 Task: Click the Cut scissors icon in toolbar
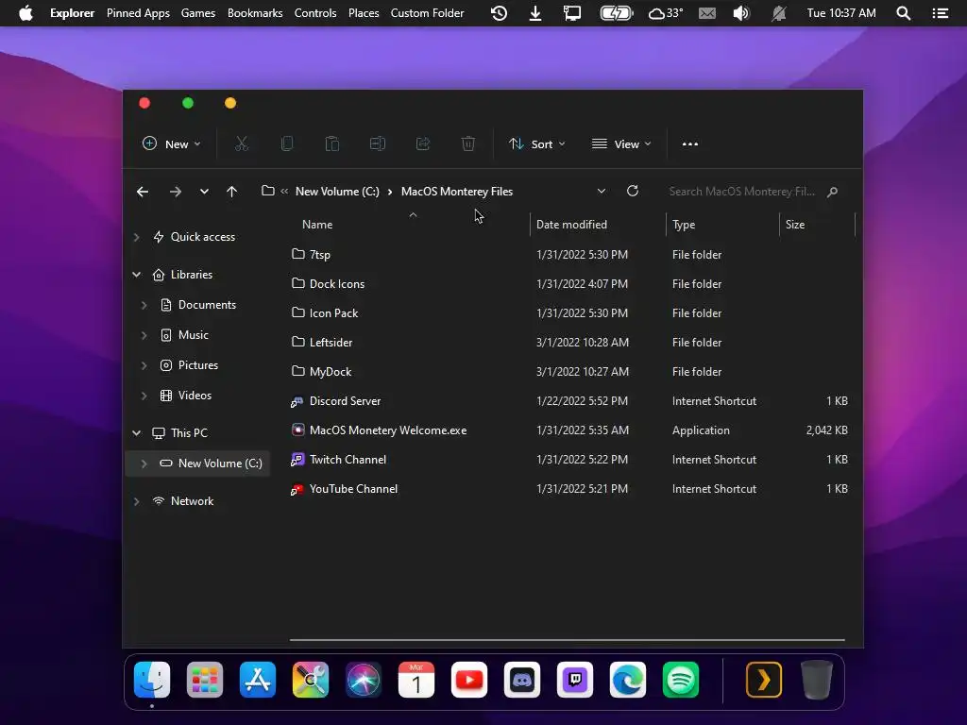tap(241, 143)
